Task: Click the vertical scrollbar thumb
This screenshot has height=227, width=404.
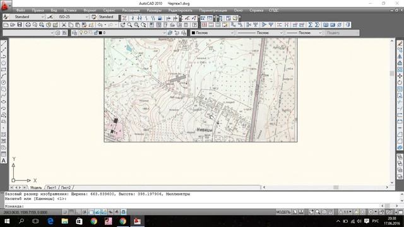Action: pos(392,74)
